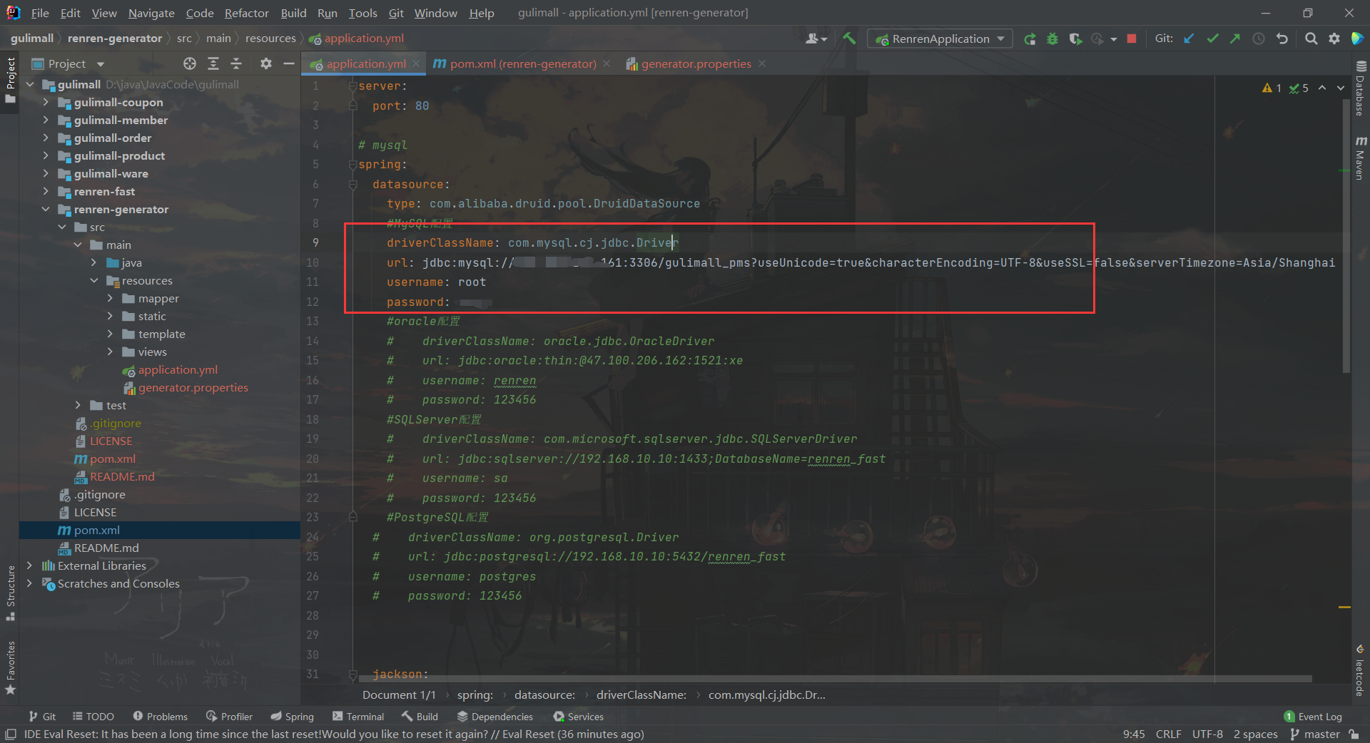Open Dependencies tool window
This screenshot has height=743, width=1370.
click(x=494, y=717)
